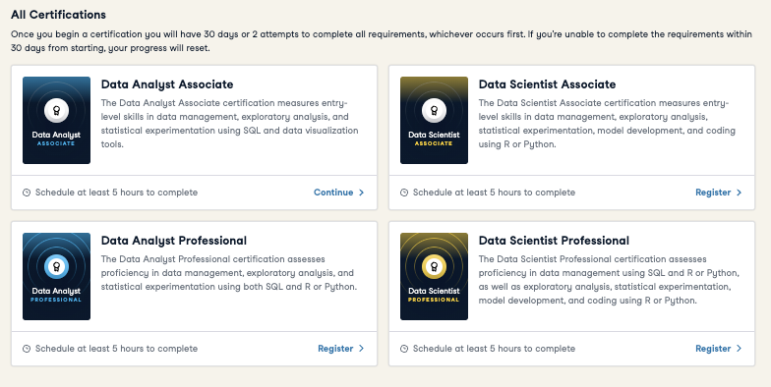Open the Data Analyst Professional badge thumbnail
Screen dimensions: 771x387
57,277
